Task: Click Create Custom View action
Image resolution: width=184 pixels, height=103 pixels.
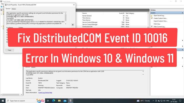Action: coord(160,18)
